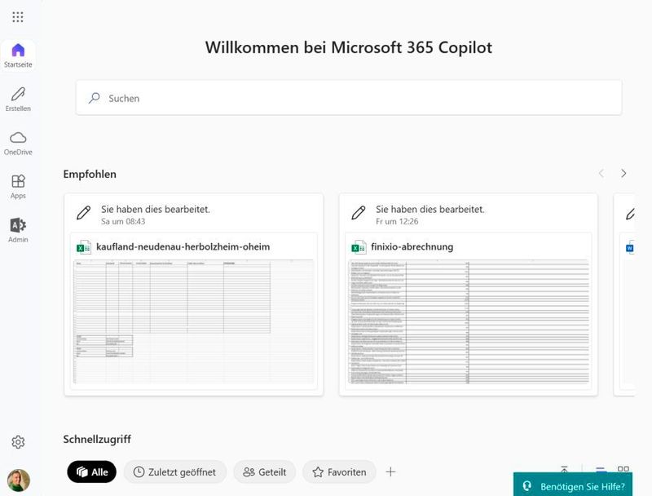This screenshot has width=652, height=496.
Task: Click the Suchen search field
Action: coord(349,98)
